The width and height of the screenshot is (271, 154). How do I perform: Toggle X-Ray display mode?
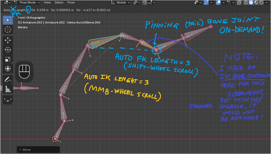pos(239,2)
